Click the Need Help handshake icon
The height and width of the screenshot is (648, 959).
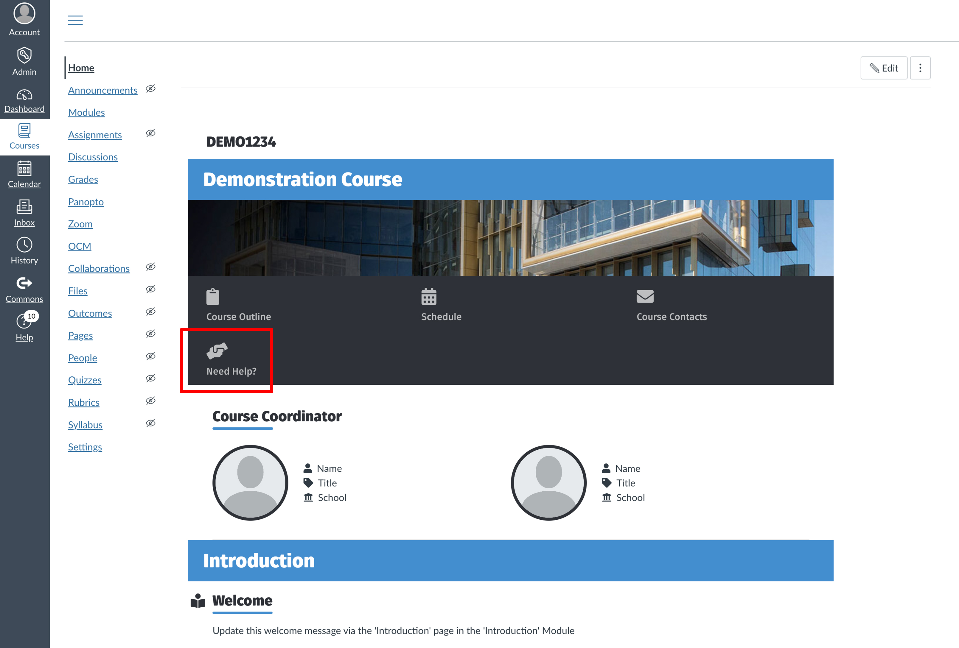pyautogui.click(x=217, y=351)
